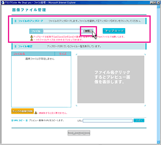Click the 画像ファイル管理 page title
Viewport: 161px width, 145px height.
coord(29,10)
